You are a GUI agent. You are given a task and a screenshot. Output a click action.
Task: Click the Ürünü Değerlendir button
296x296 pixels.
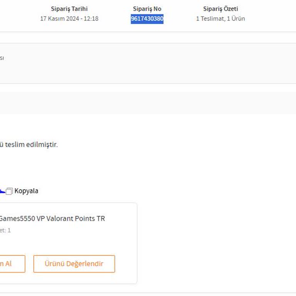74,264
